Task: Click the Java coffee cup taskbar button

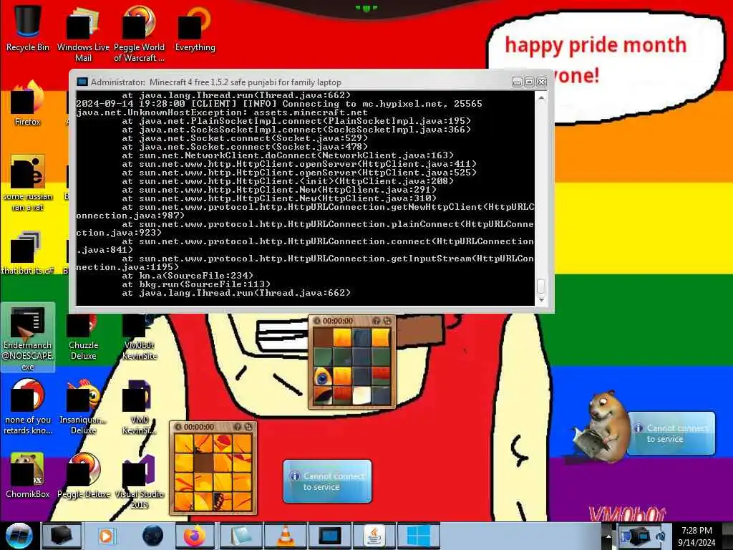Action: [374, 536]
